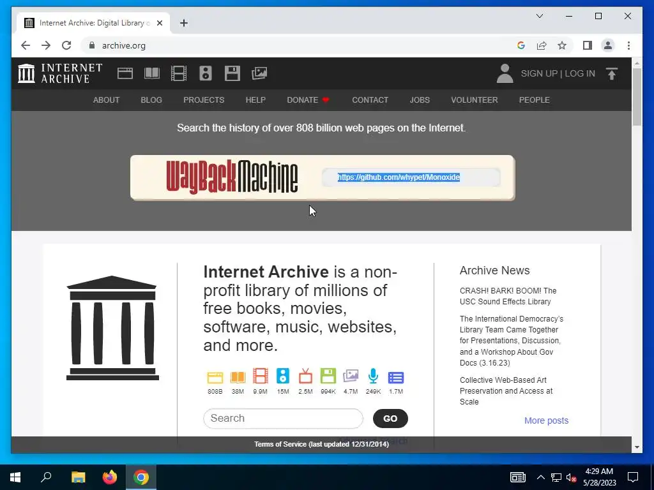Select the blue Audio 15M collection icon
This screenshot has width=654, height=490.
(283, 376)
